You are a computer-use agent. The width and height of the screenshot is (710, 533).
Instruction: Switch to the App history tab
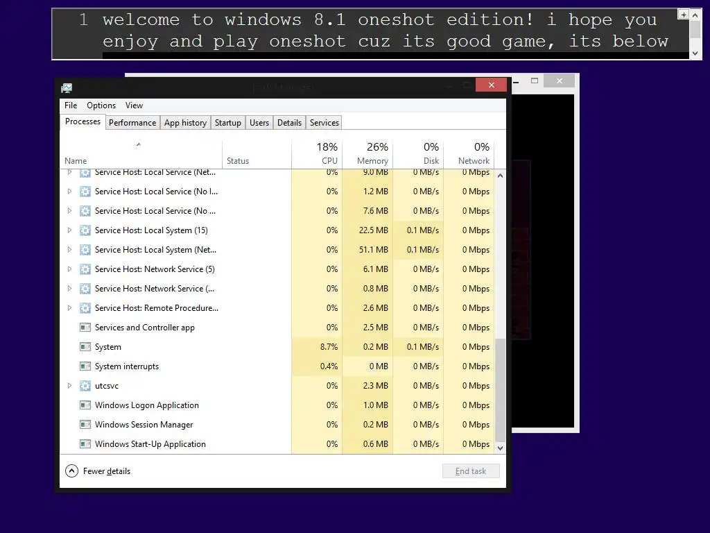(x=185, y=122)
